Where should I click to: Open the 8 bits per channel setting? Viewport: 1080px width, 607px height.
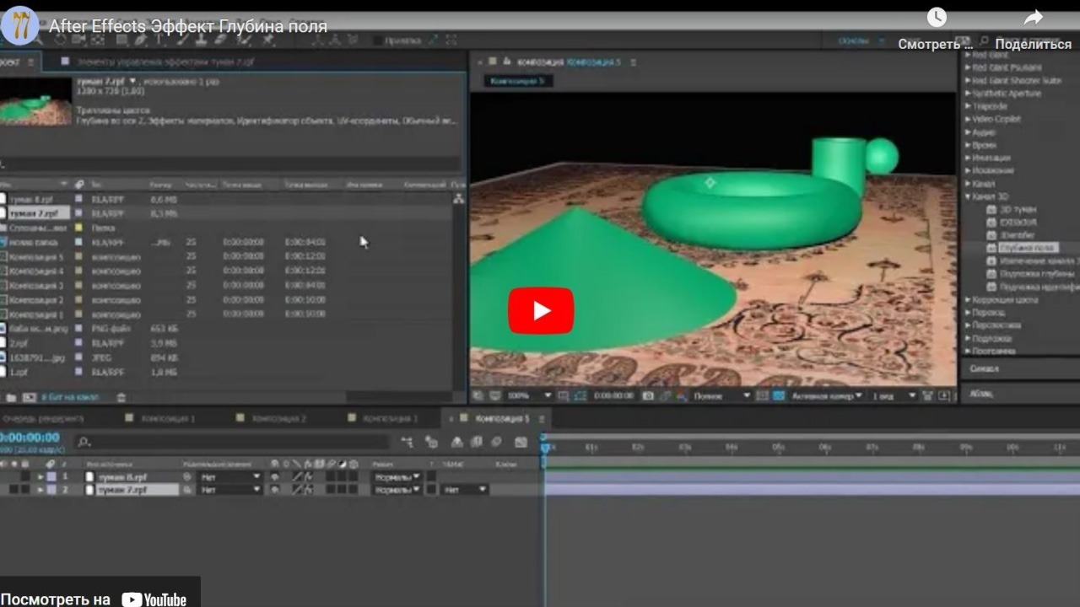point(70,397)
